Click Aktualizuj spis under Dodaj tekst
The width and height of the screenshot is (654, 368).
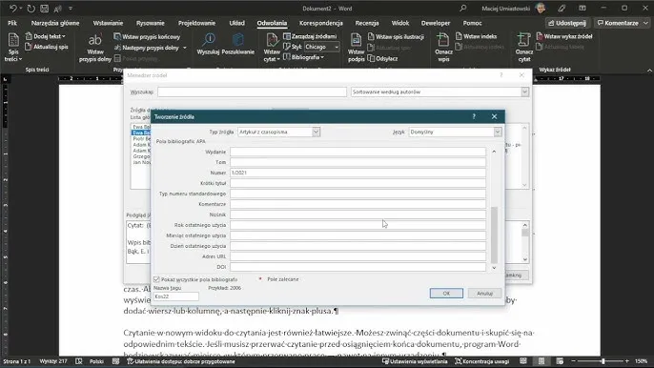click(47, 47)
